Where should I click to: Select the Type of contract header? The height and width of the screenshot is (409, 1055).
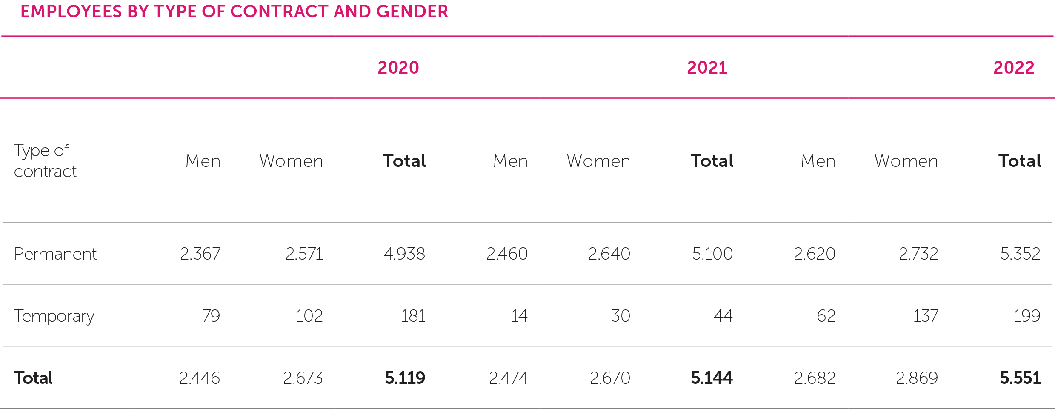click(45, 161)
